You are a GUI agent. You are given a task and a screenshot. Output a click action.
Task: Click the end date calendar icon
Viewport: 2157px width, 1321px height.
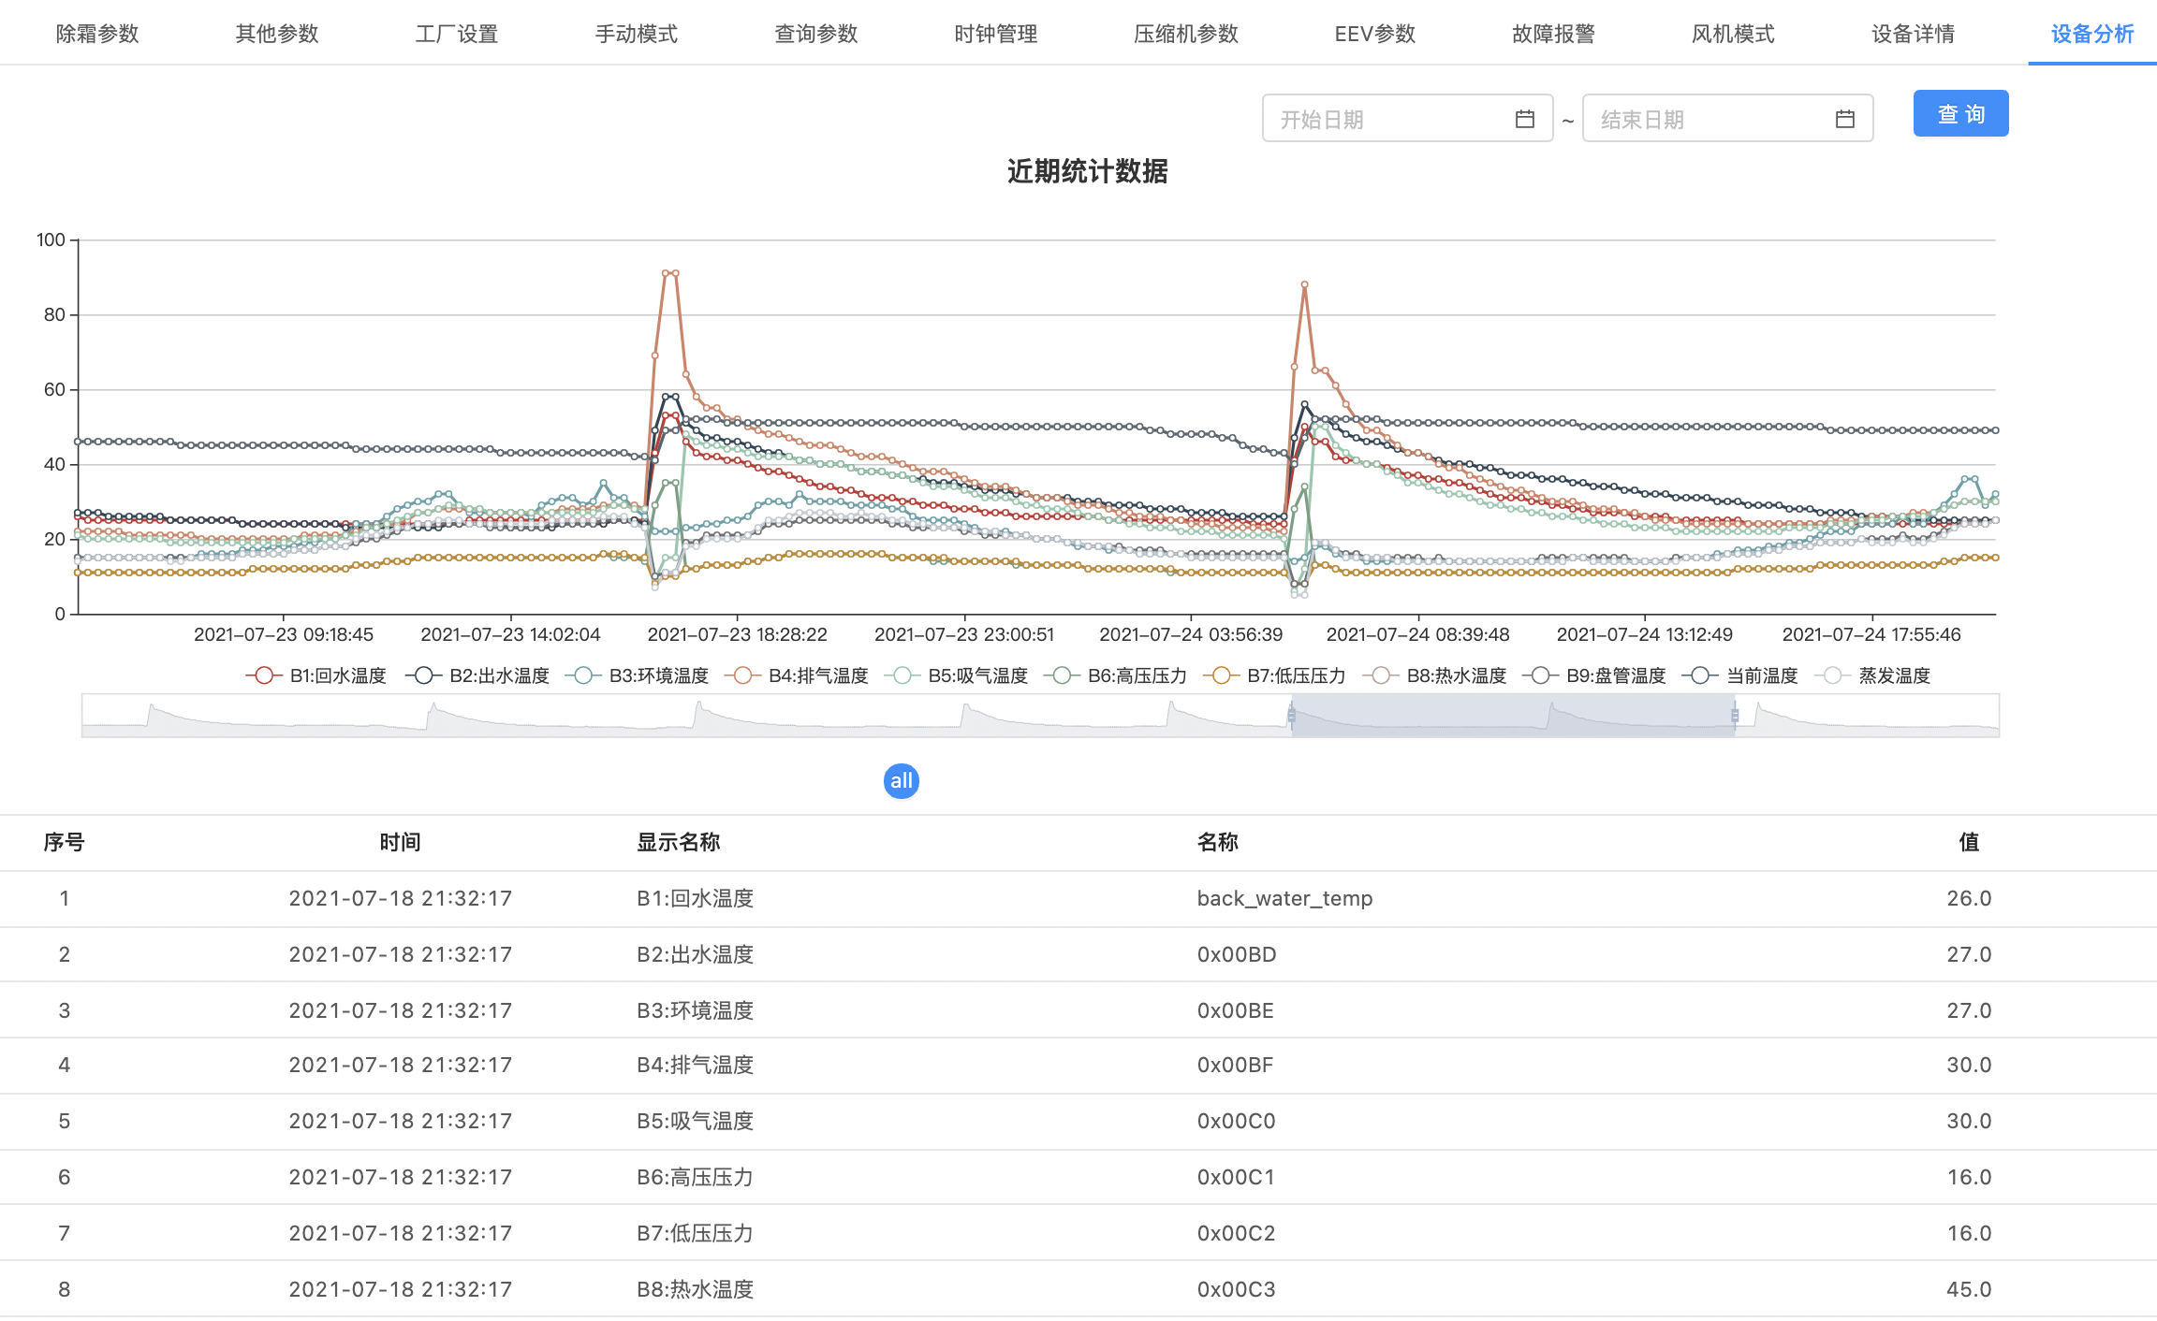pyautogui.click(x=1844, y=119)
